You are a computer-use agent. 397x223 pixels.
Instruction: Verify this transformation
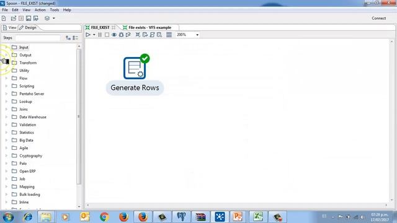(138, 35)
